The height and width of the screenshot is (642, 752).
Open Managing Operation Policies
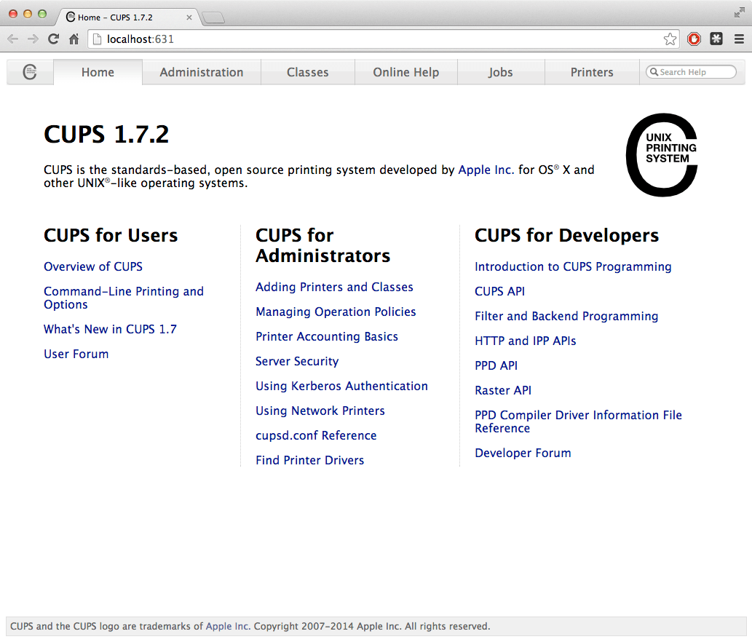pyautogui.click(x=336, y=312)
